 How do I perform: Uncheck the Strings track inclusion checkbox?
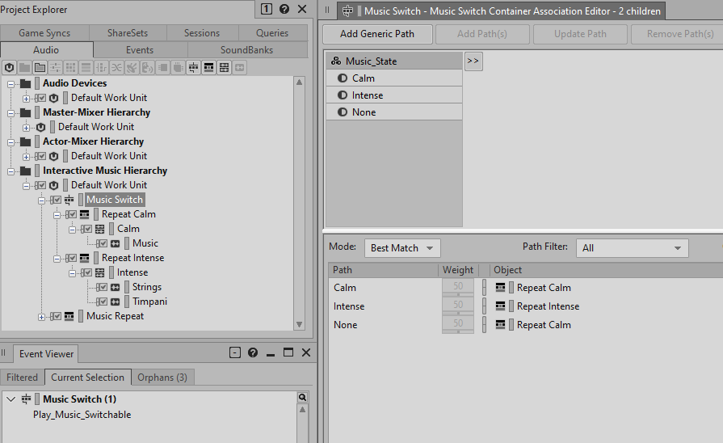tap(102, 287)
